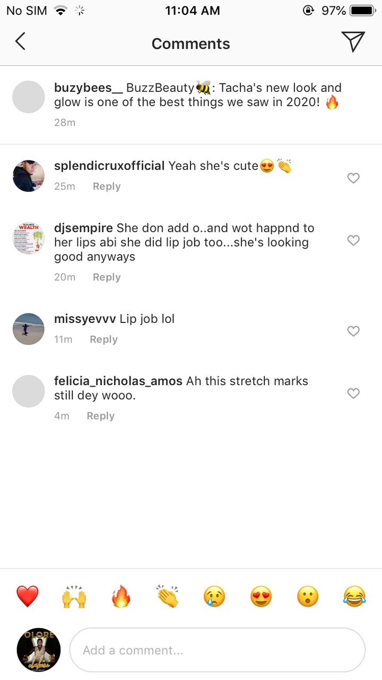Open djsempire's profile picture
This screenshot has height=680, width=382.
click(29, 238)
